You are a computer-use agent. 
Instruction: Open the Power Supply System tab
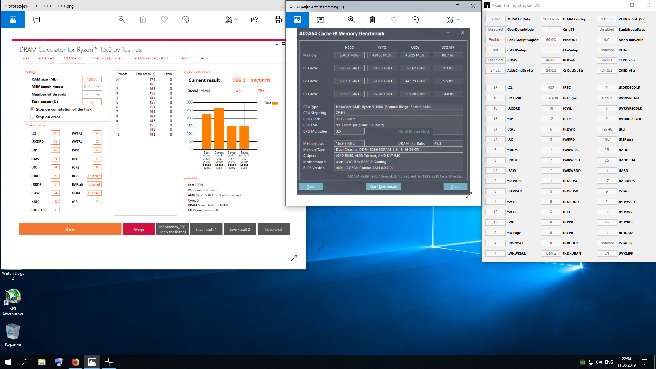[107, 58]
